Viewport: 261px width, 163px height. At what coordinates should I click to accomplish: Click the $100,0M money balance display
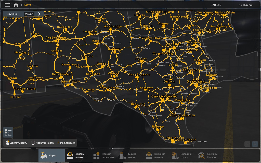point(216,5)
